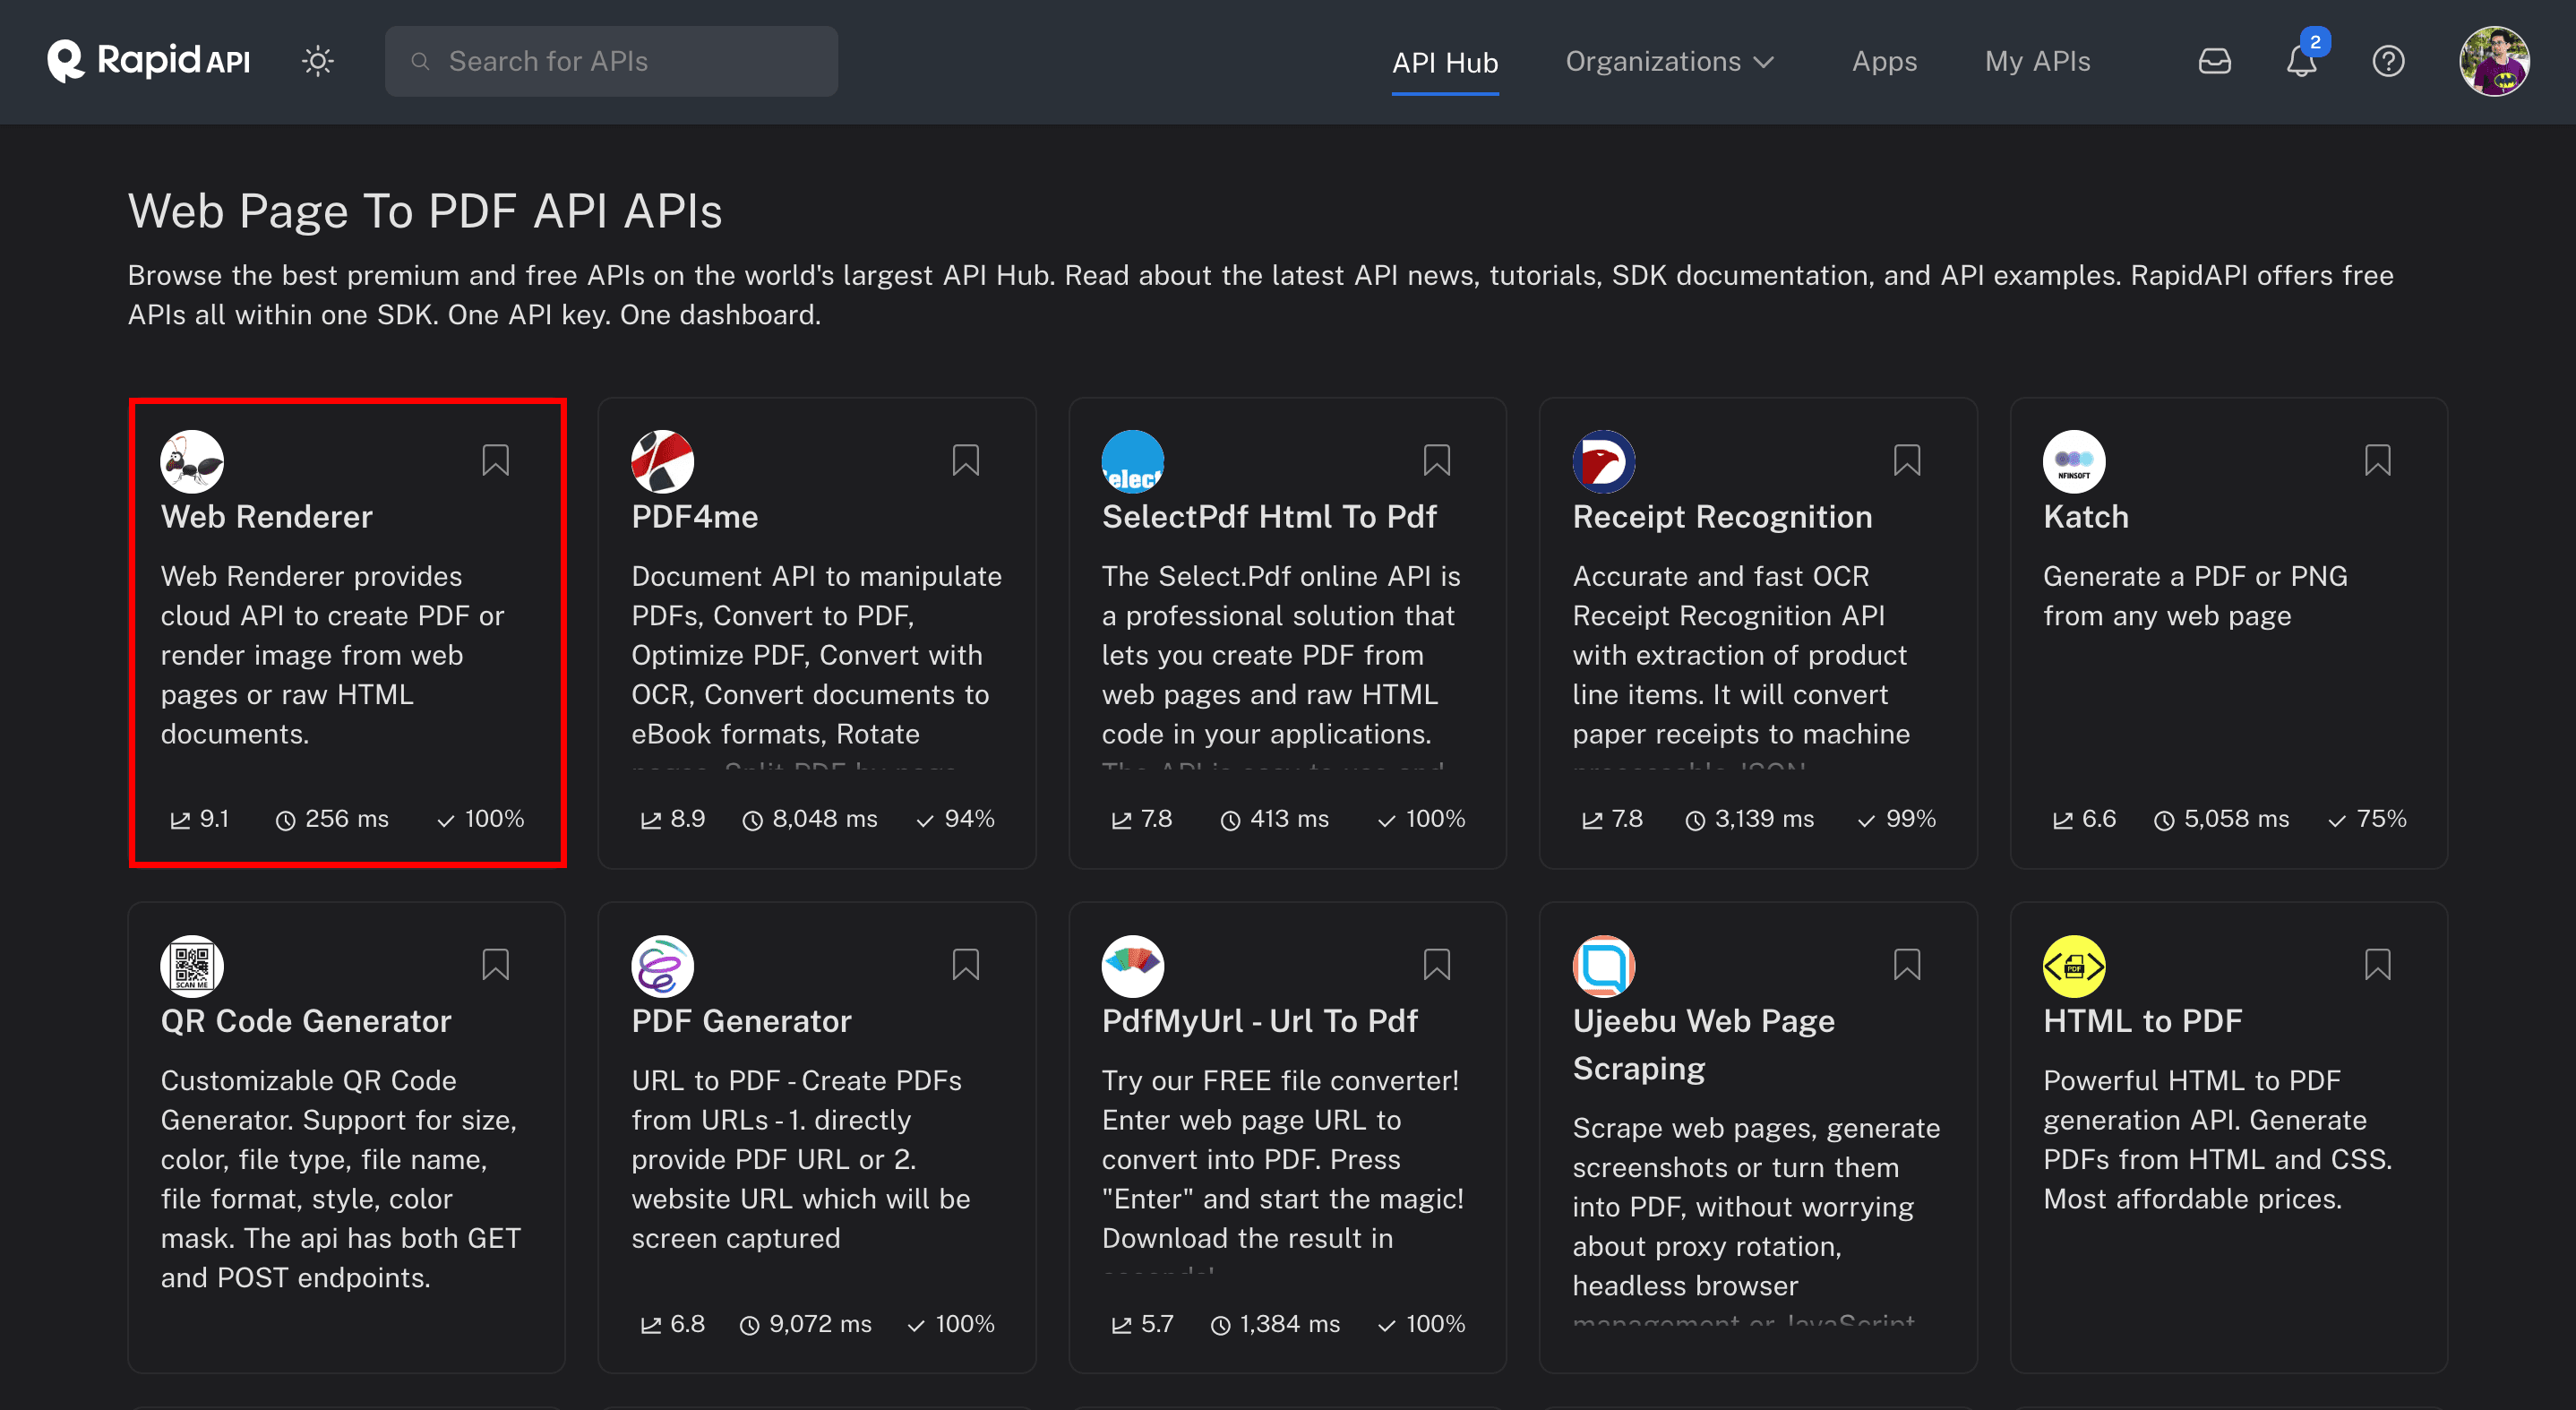Click SelectPdf latency 413 ms
Image resolution: width=2576 pixels, height=1410 pixels.
pyautogui.click(x=1274, y=819)
